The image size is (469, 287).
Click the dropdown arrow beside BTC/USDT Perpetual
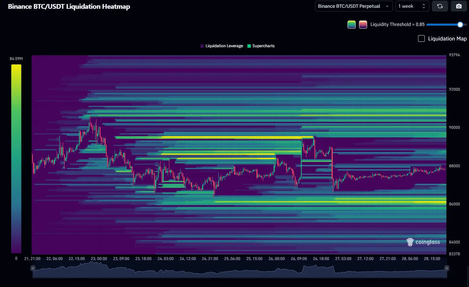[x=387, y=6]
